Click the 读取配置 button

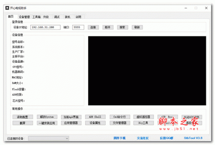23,117
